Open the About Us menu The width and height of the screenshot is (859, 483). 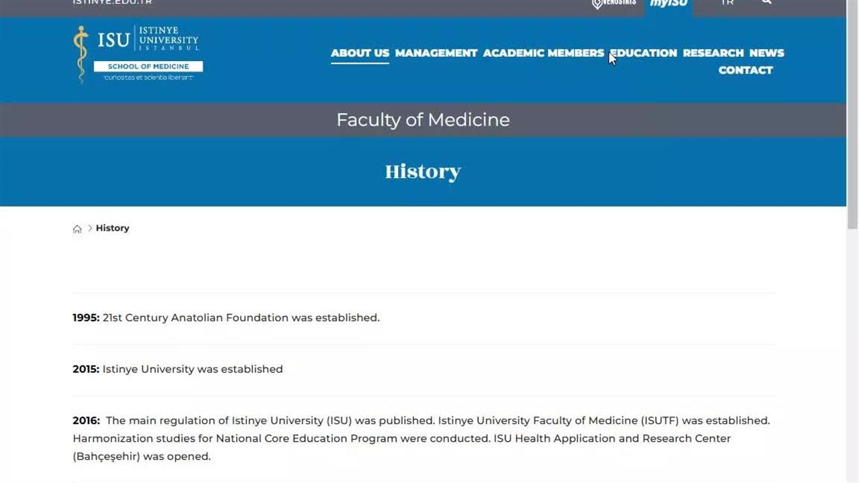(360, 53)
